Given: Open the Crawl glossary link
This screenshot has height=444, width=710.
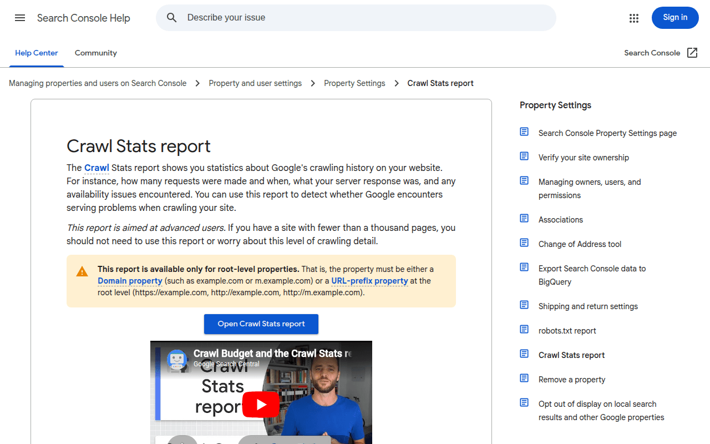Looking at the screenshot, I should [x=97, y=168].
